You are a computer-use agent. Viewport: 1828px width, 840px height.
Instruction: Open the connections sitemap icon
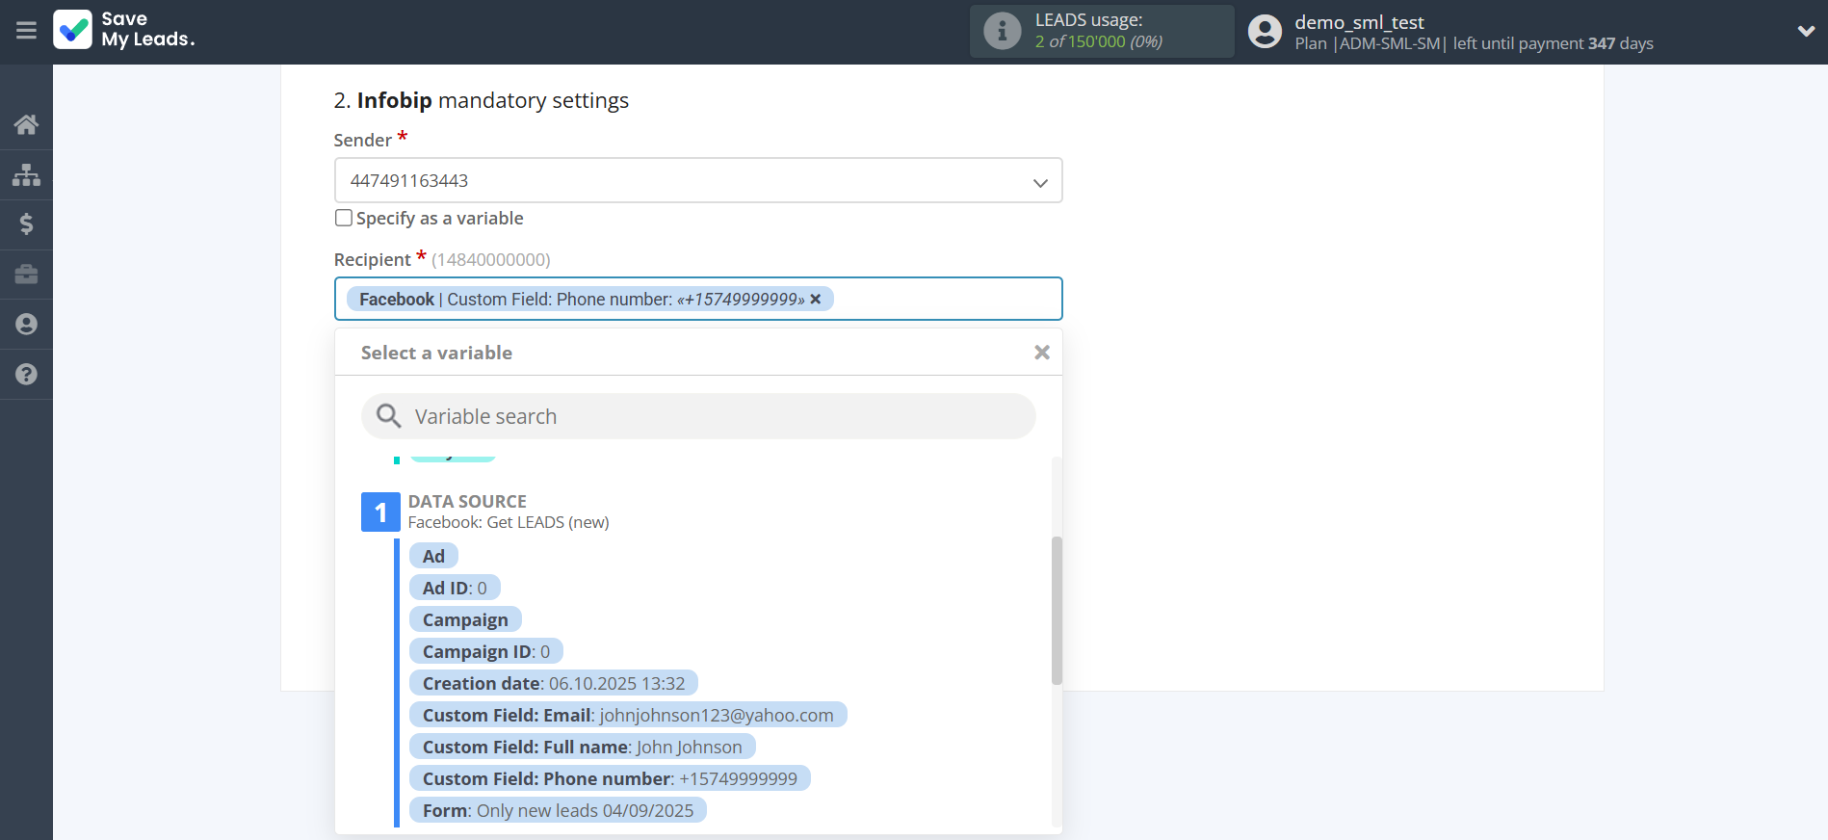pos(26,174)
